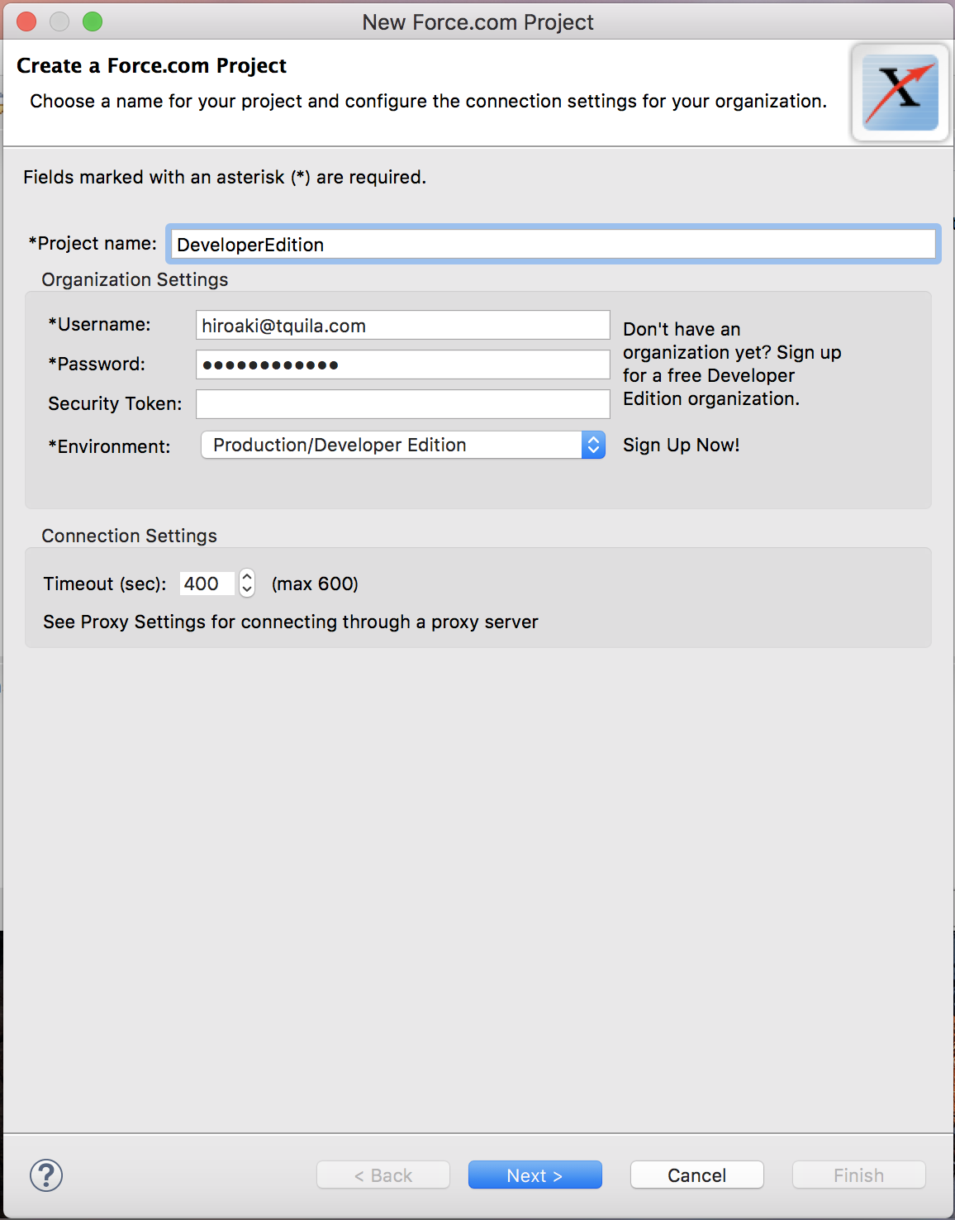Click the "*Password:" label
Screen dimensions: 955x1220
pyautogui.click(x=97, y=364)
